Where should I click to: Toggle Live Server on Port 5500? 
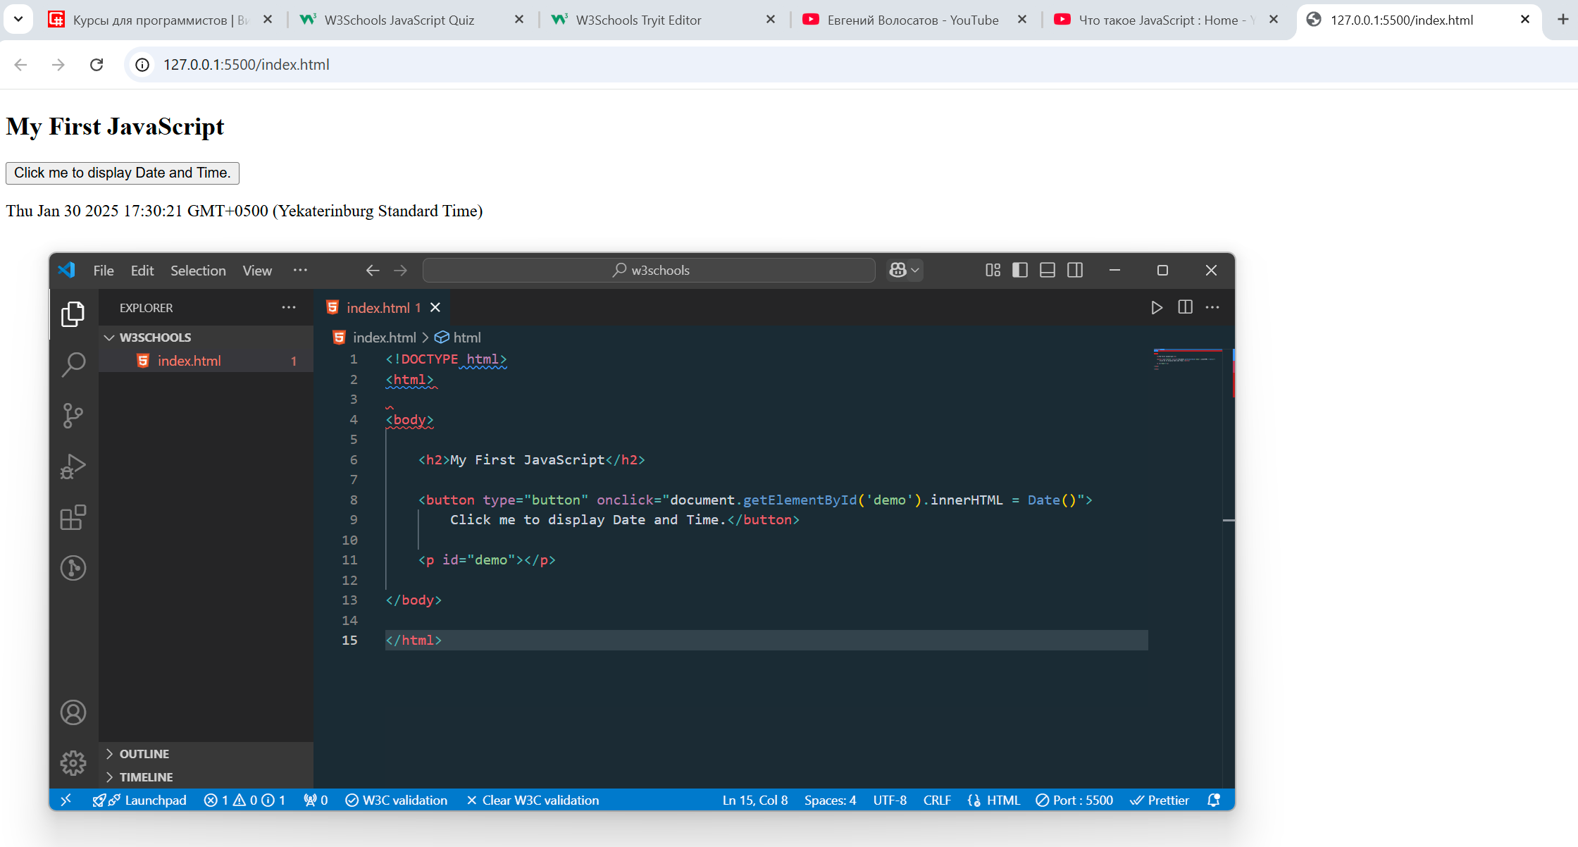click(x=1074, y=800)
